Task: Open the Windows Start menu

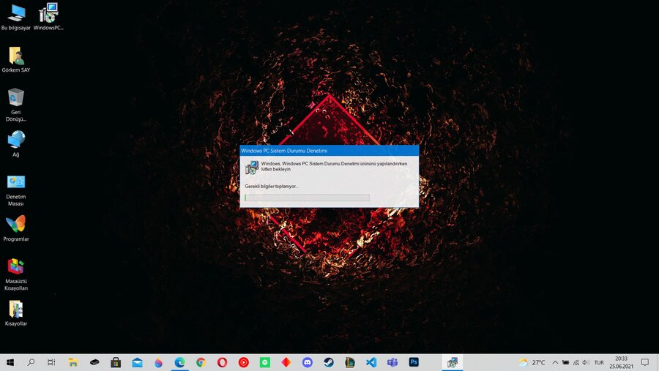Action: [10, 362]
